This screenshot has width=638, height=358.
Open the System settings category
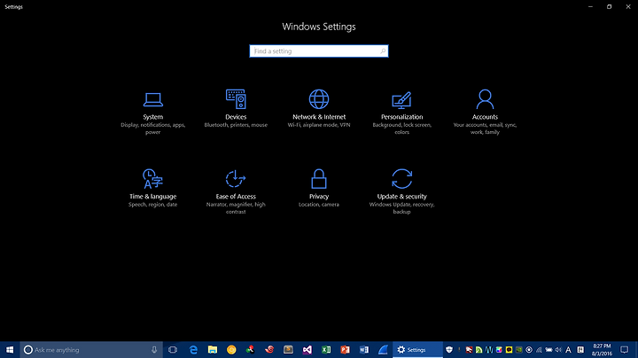coord(153,113)
